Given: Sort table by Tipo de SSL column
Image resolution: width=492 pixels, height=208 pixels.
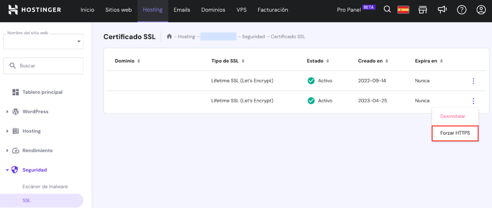Looking at the screenshot, I should coord(228,61).
